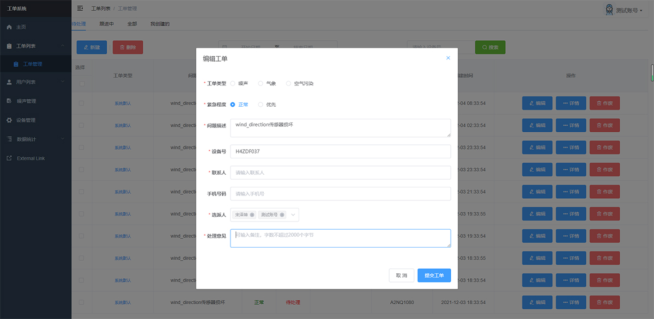Click the External Link sidebar icon
This screenshot has height=319, width=654.
coord(9,158)
